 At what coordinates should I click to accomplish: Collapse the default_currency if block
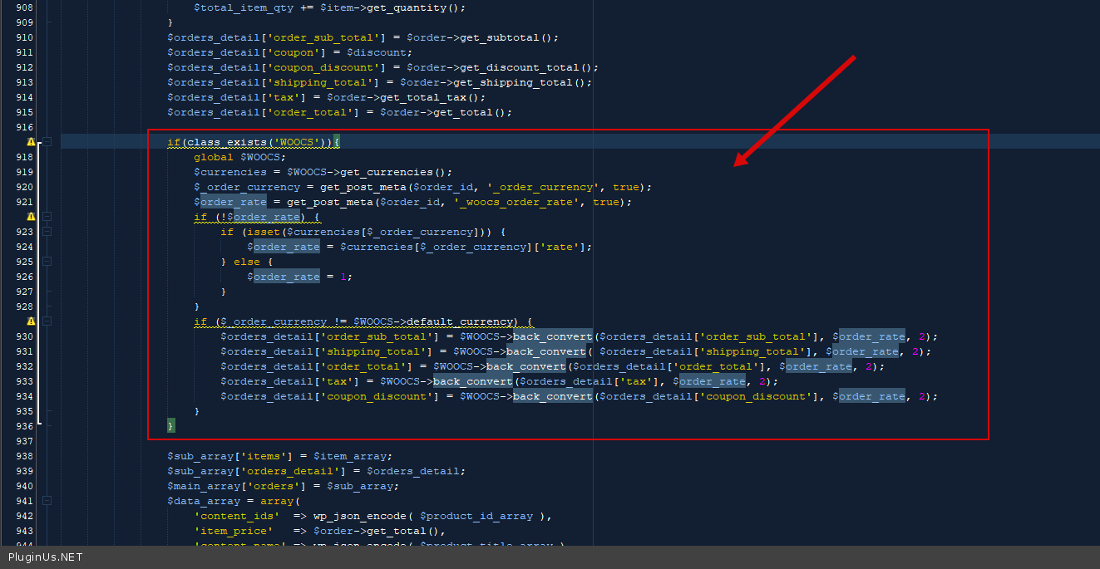[47, 321]
